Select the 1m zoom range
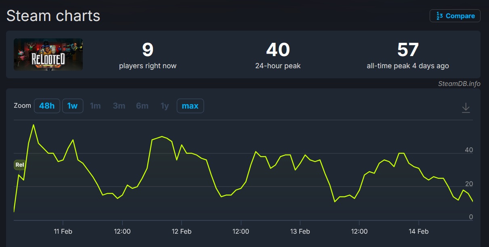 click(95, 106)
